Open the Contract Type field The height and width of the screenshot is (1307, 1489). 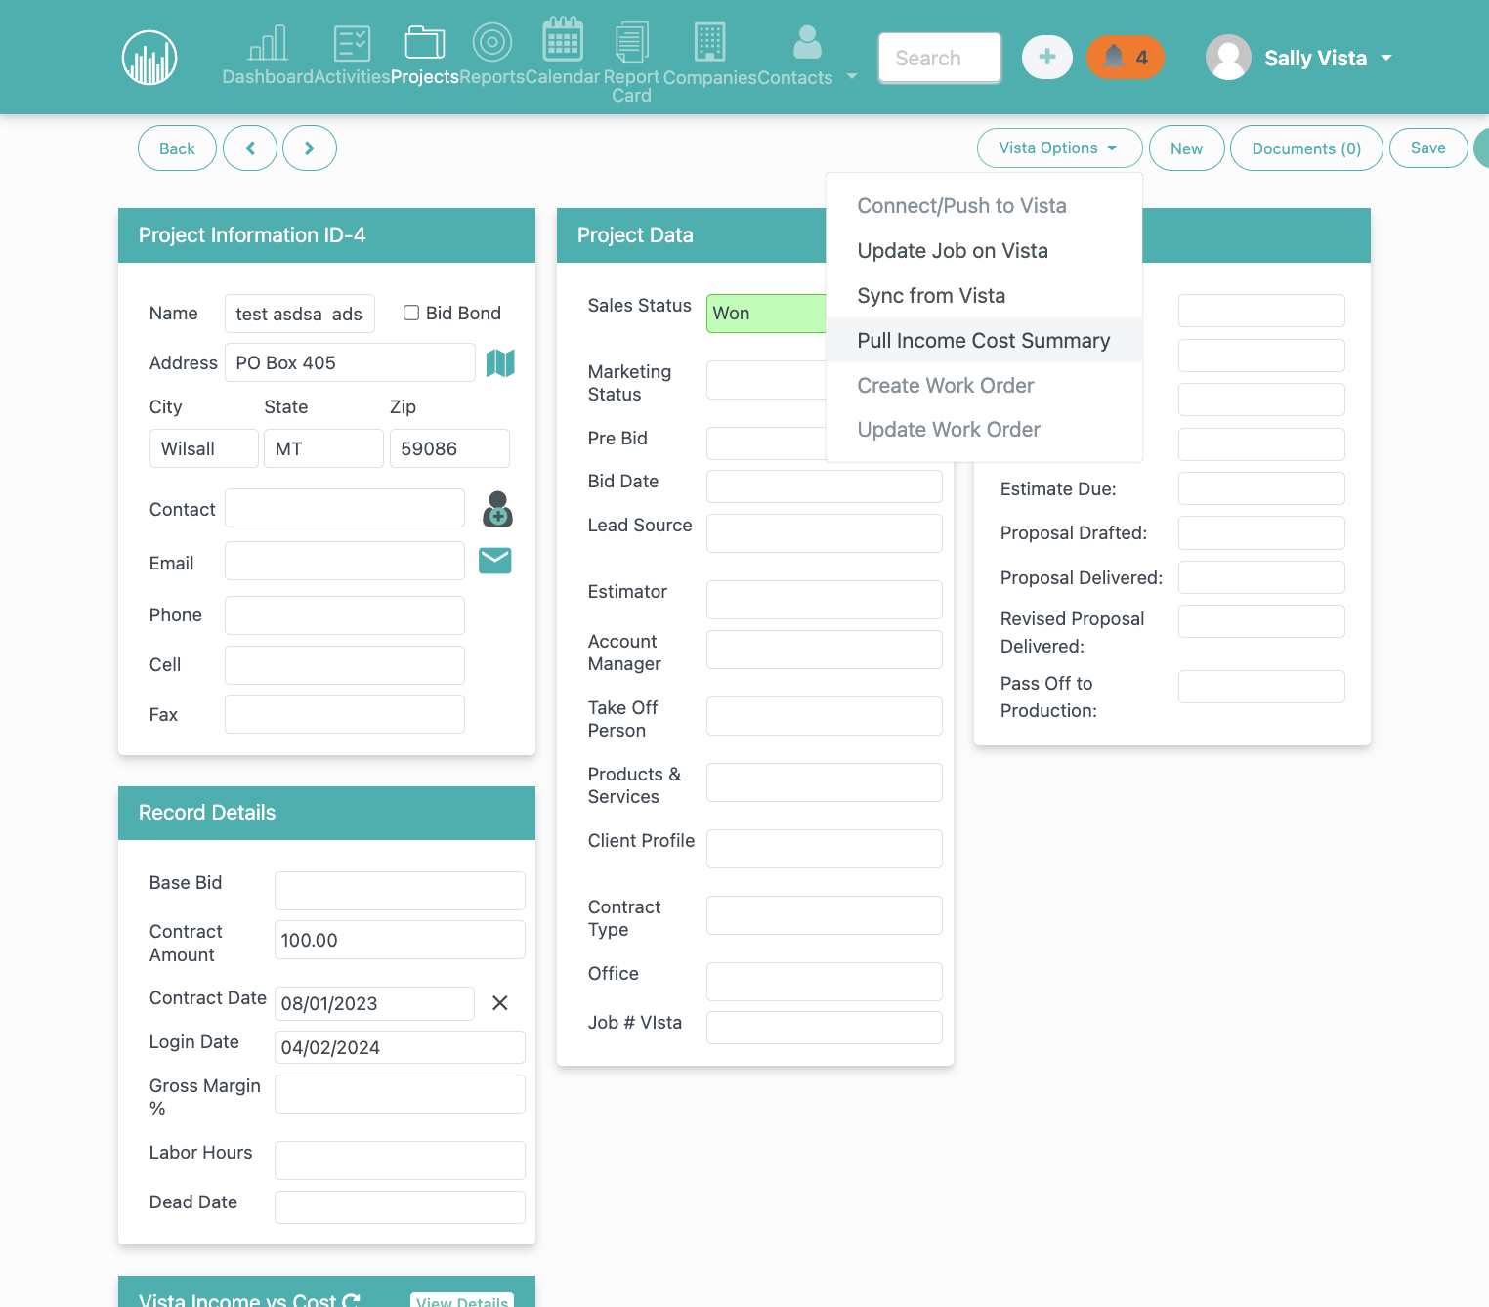(825, 915)
